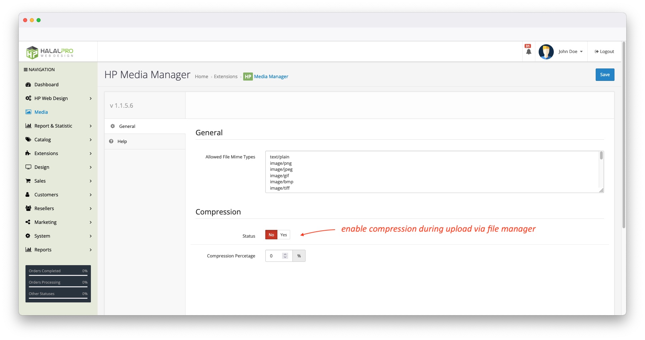This screenshot has height=340, width=645.
Task: Click the Orders Completed progress bar
Action: [58, 275]
